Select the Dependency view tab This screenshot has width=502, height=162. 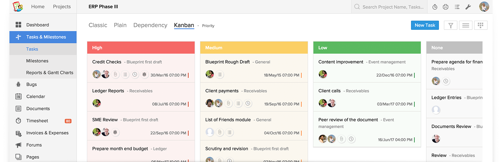tap(150, 25)
